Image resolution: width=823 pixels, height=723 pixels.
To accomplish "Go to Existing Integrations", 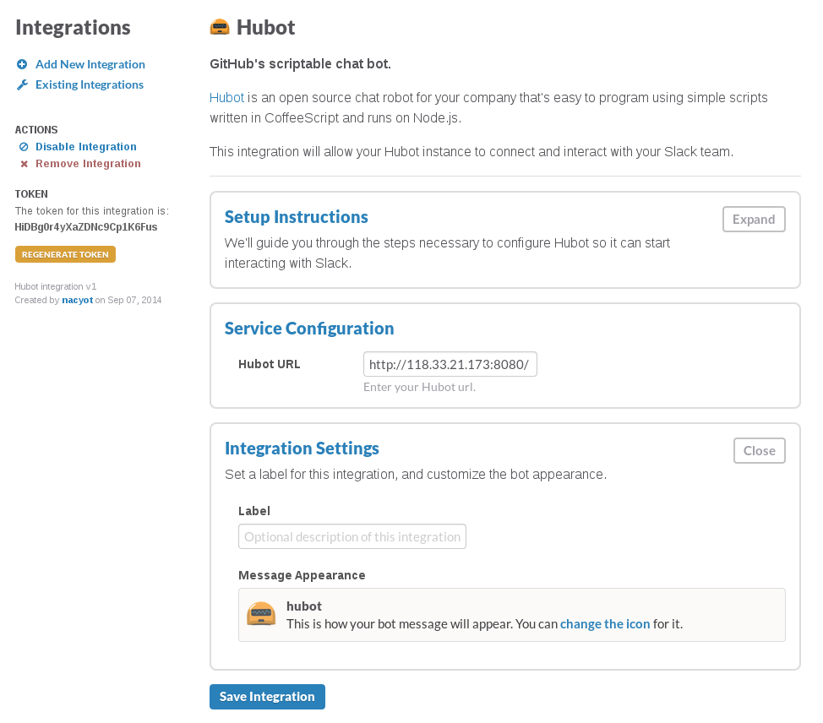I will pos(90,85).
